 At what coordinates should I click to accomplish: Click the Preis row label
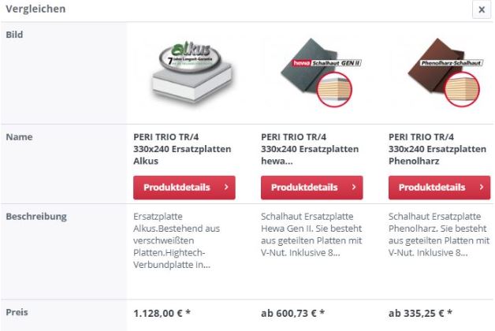point(17,311)
